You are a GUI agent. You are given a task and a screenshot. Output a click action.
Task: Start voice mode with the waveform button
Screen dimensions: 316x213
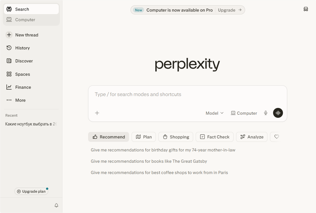[278, 113]
